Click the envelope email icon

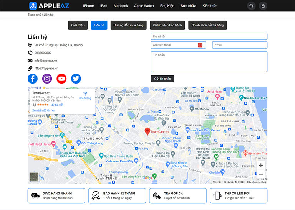coord(30,61)
